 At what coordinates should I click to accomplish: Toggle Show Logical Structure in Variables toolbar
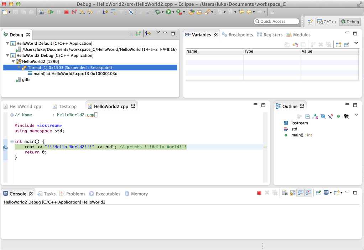pos(295,44)
